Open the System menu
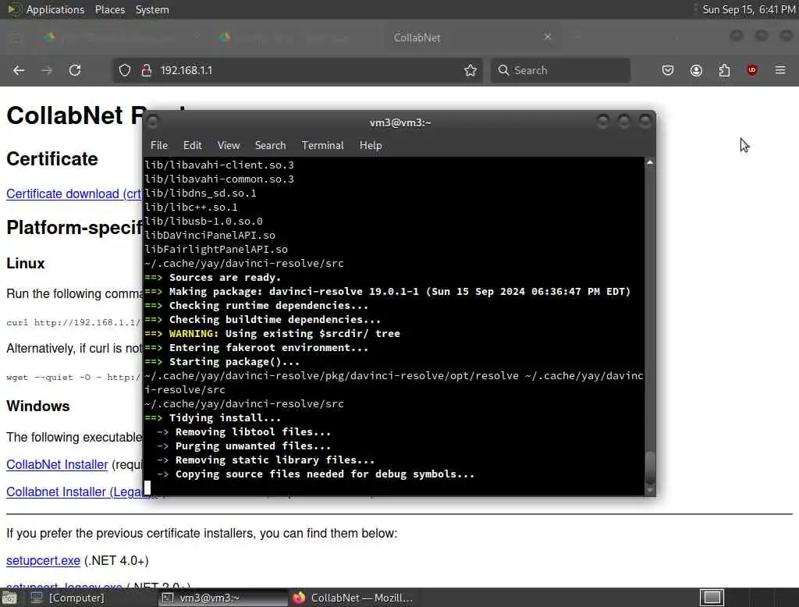 coord(152,9)
